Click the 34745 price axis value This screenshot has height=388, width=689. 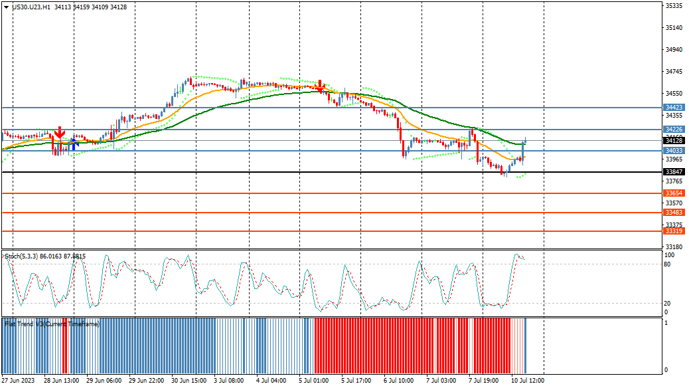(674, 71)
